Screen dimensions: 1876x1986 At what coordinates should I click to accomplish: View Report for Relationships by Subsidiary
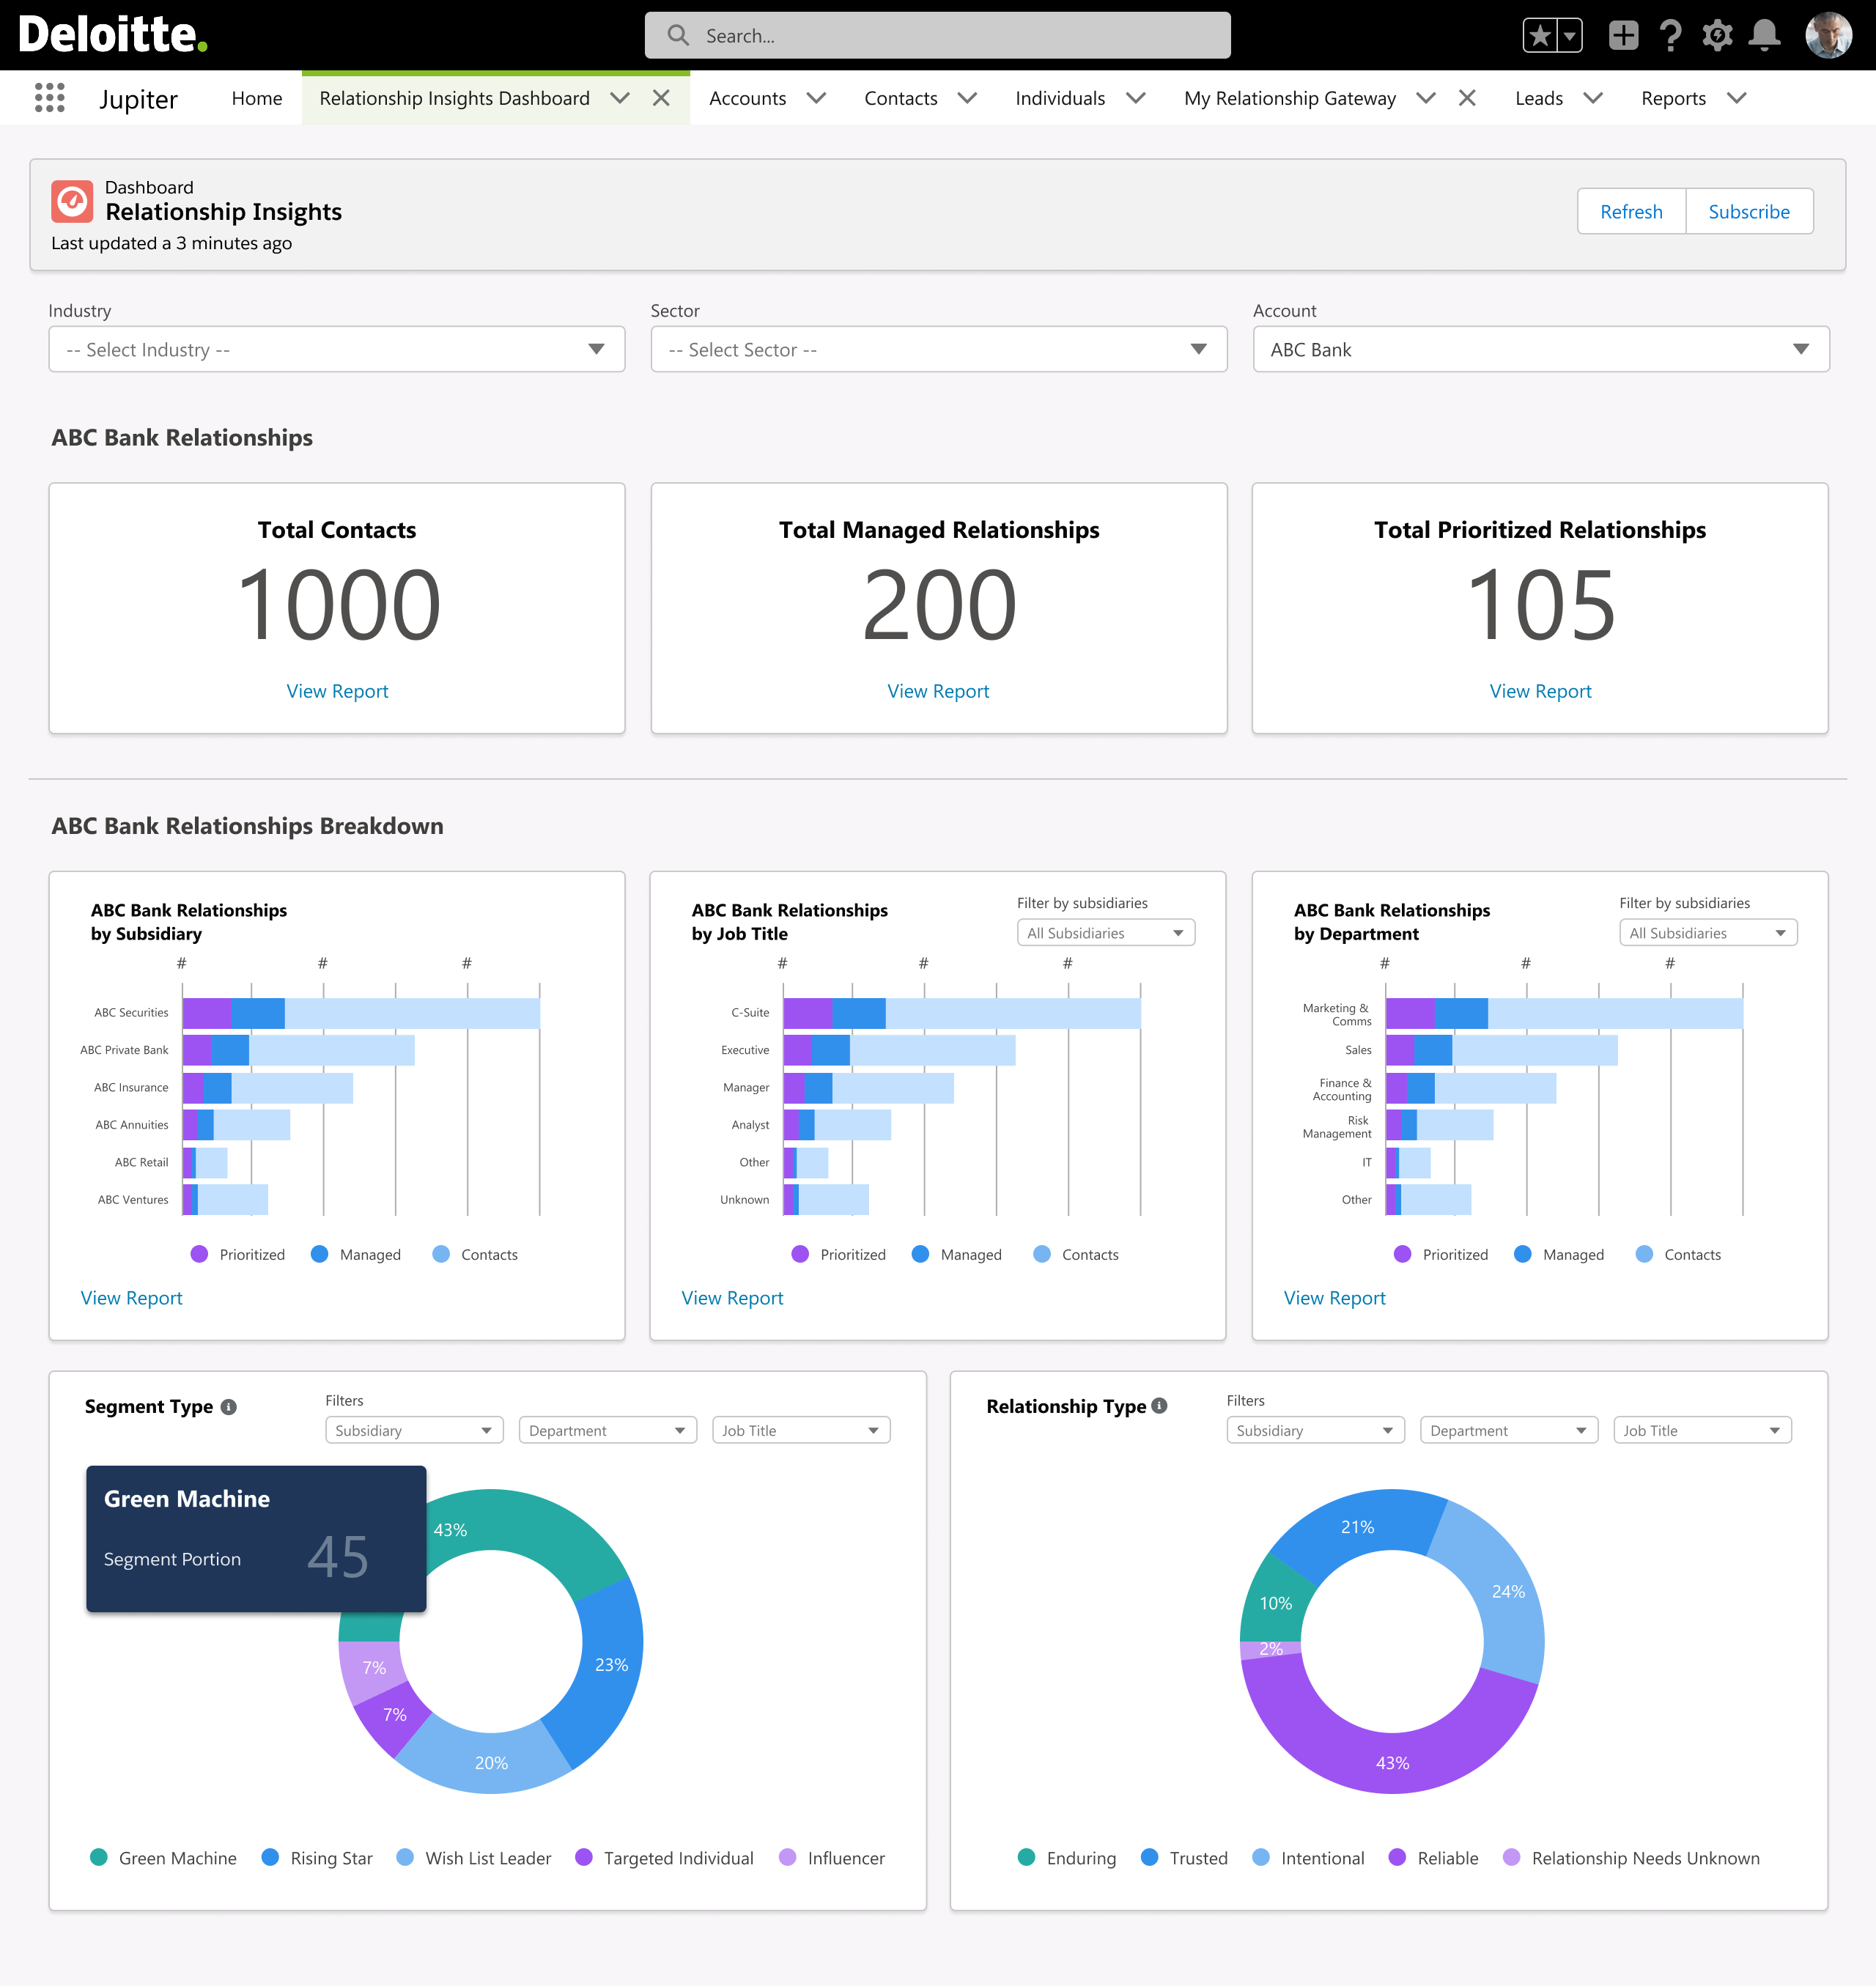click(131, 1298)
